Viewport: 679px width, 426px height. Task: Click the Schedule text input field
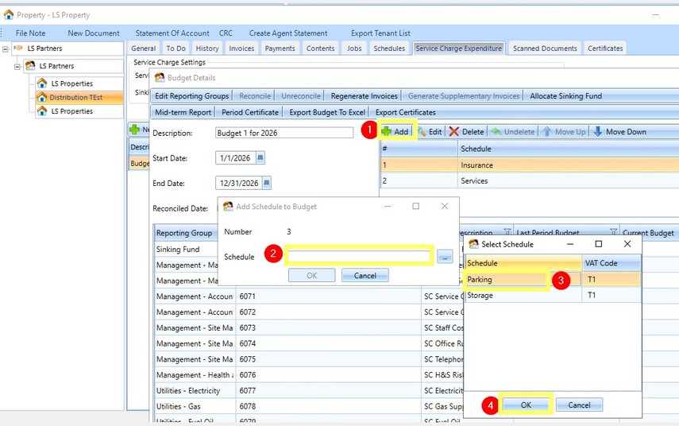point(358,256)
